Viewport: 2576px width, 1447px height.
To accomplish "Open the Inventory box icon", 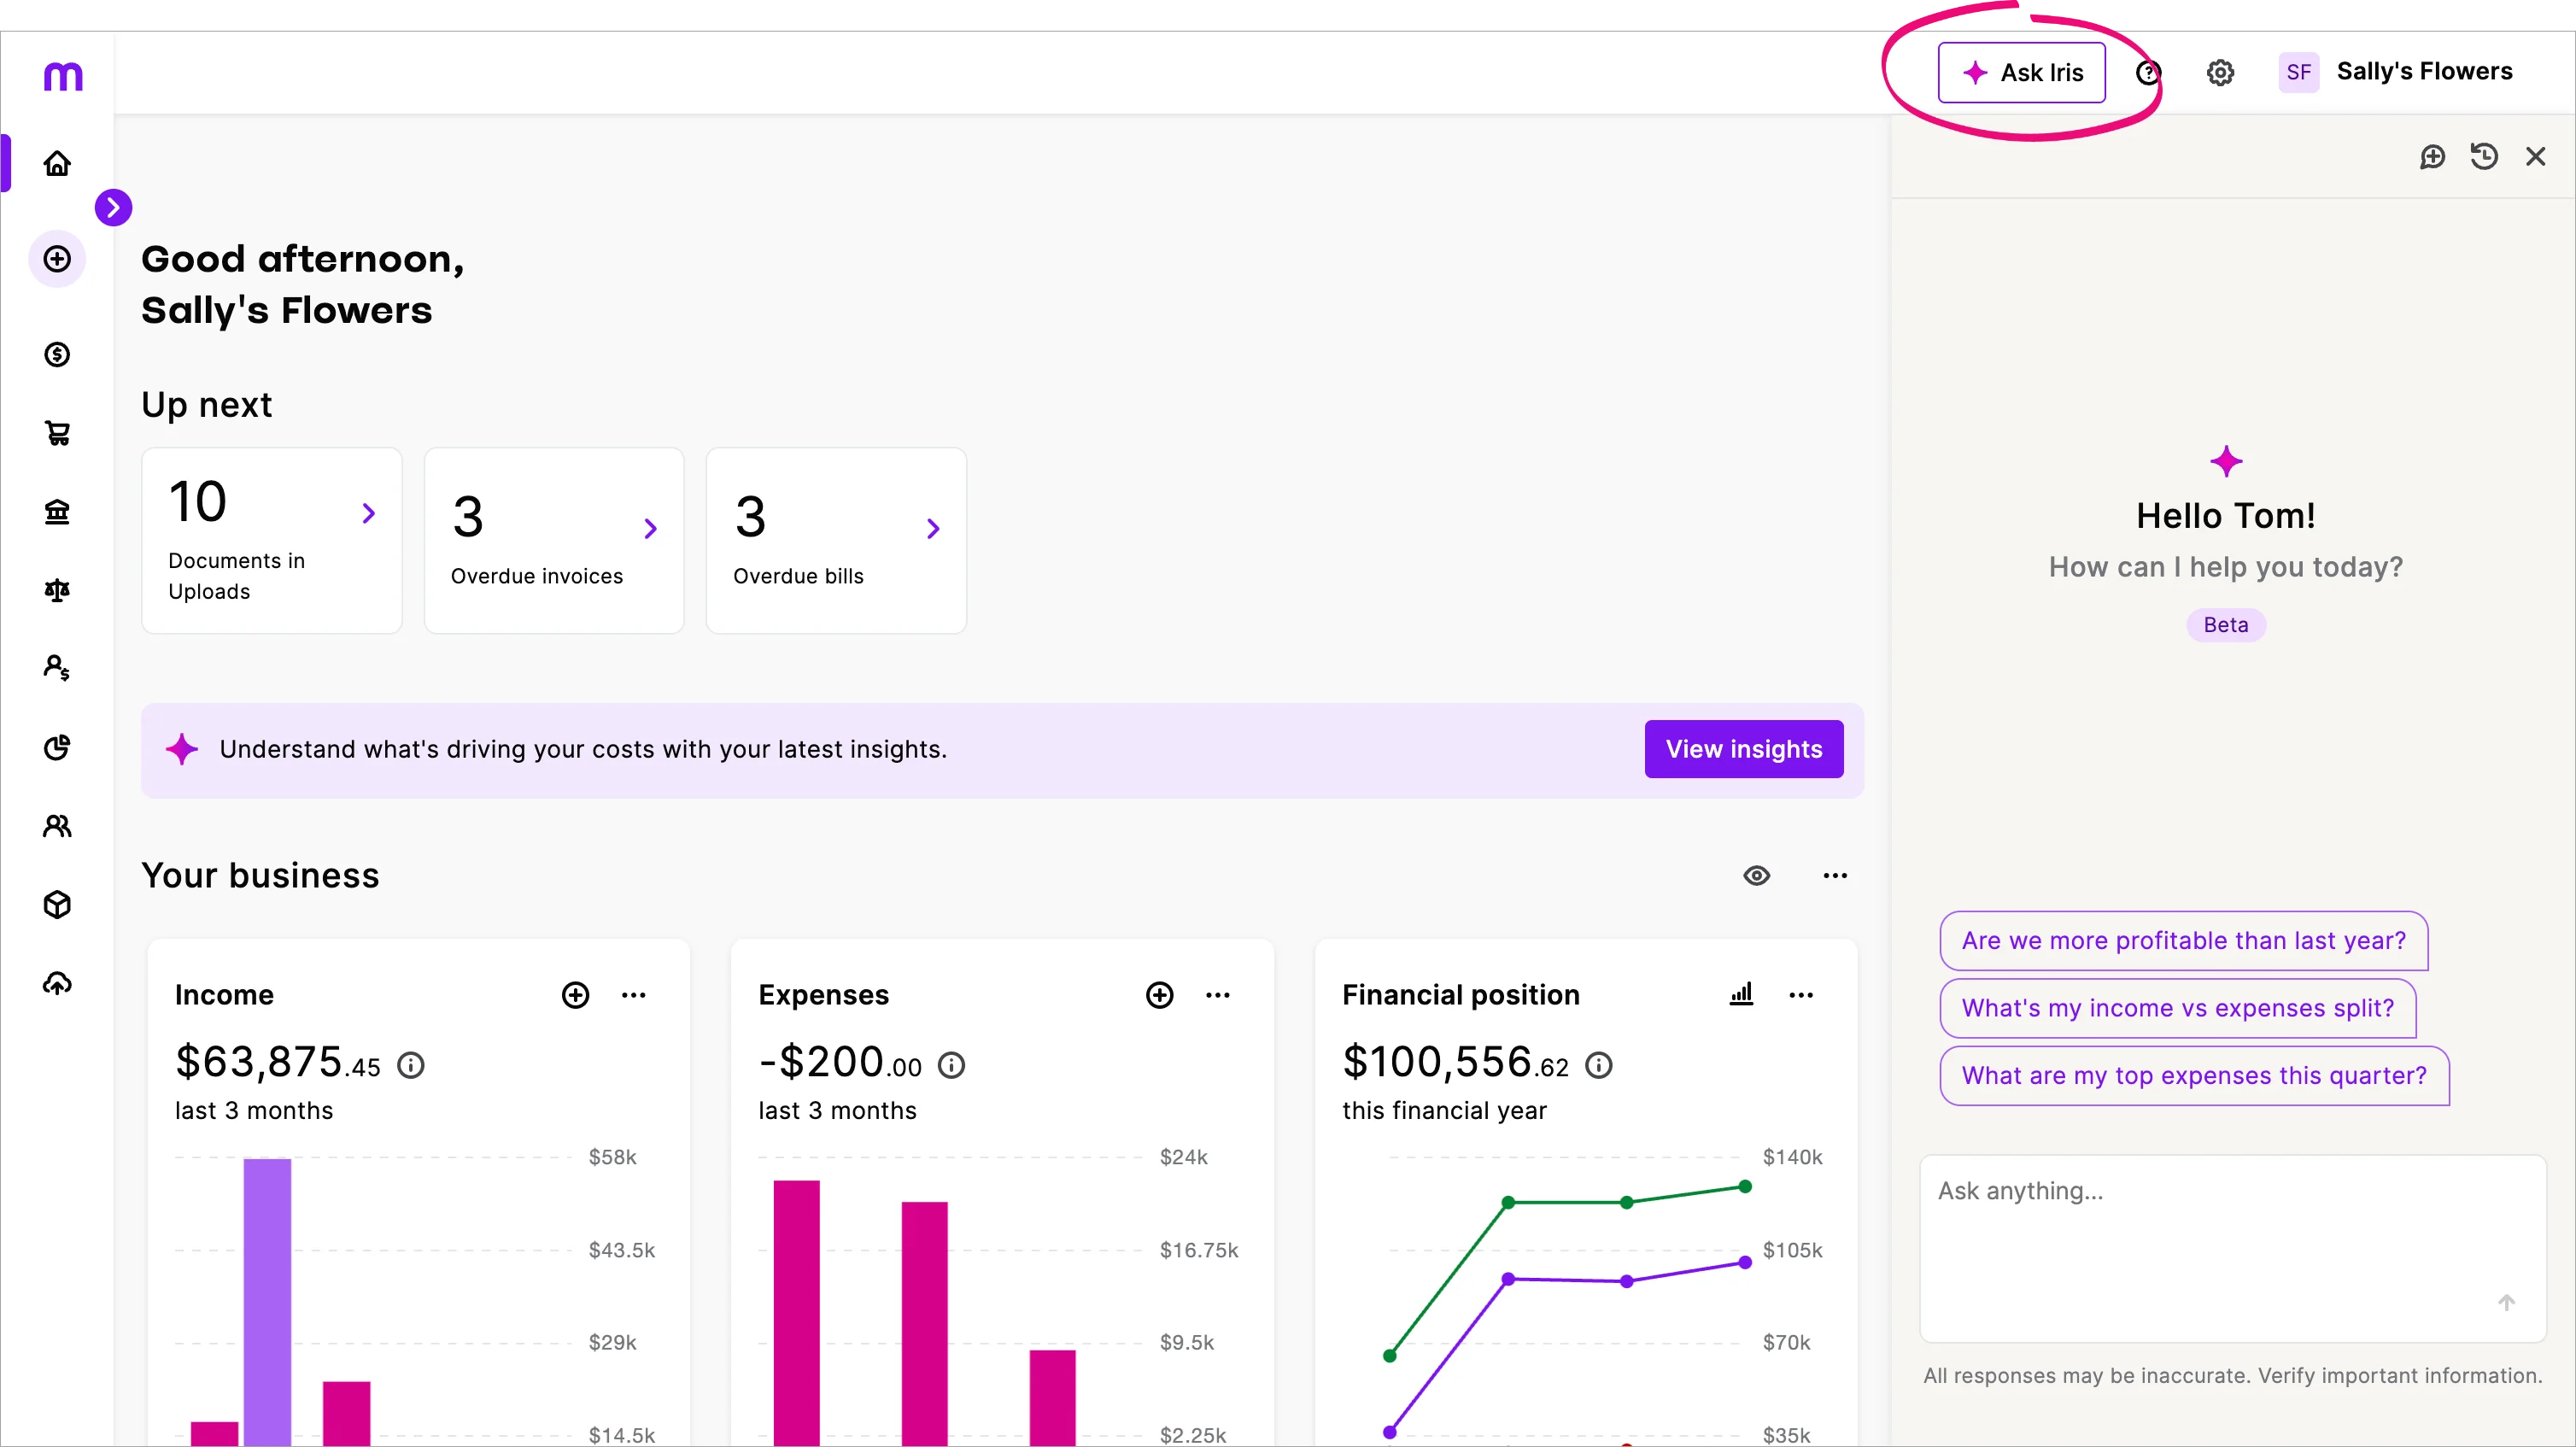I will coord(57,904).
